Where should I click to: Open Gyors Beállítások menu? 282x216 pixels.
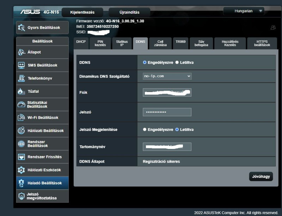pos(42,28)
